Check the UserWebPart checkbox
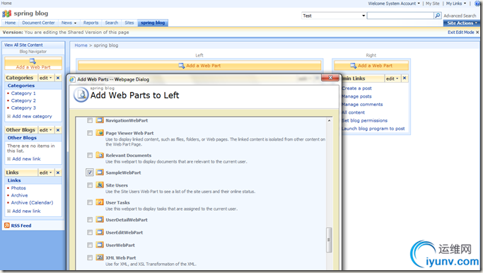Screen dimensions: 483x273 pyautogui.click(x=90, y=245)
